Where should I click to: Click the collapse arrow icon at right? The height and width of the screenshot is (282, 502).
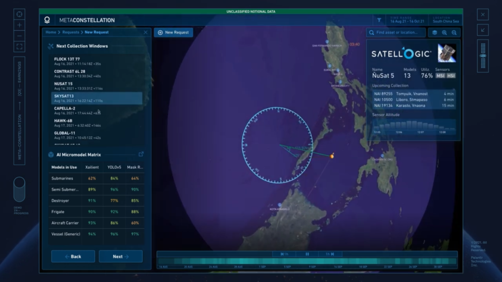483,30
